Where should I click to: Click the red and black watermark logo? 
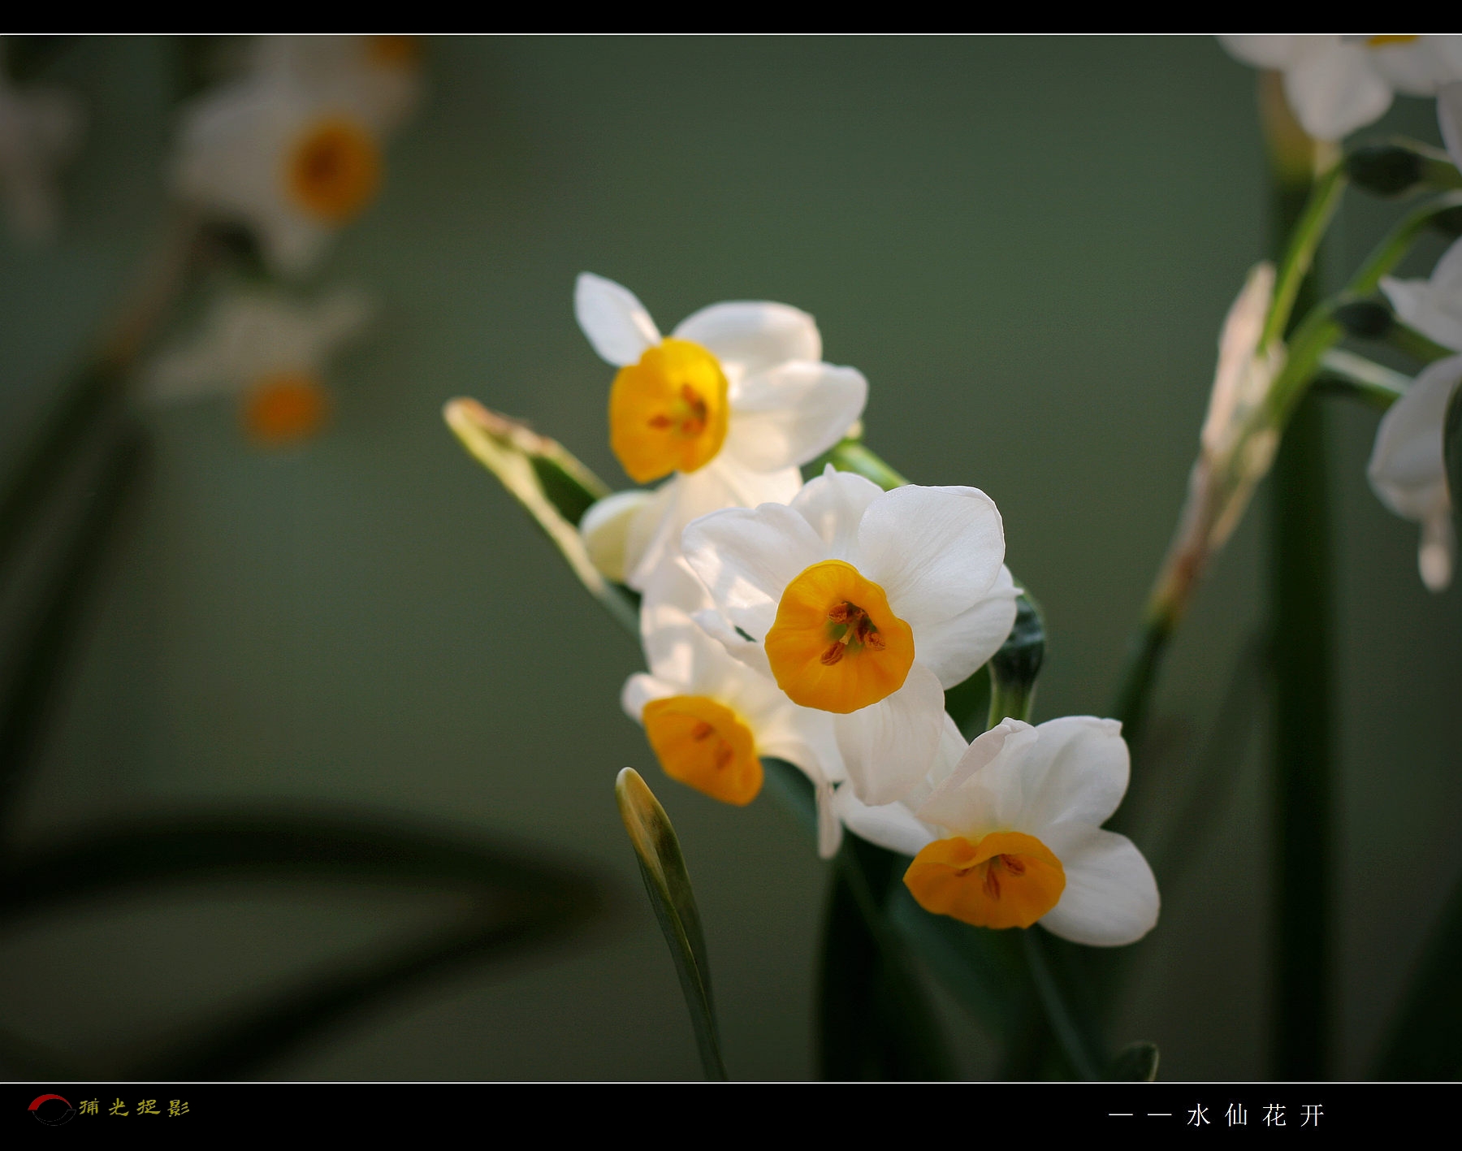pos(51,1109)
